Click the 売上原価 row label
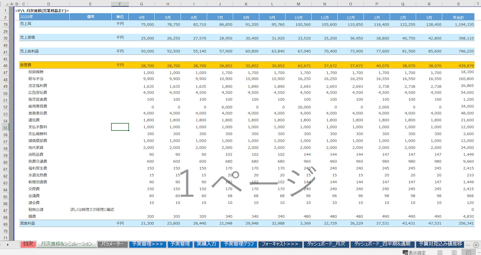 click(28, 38)
